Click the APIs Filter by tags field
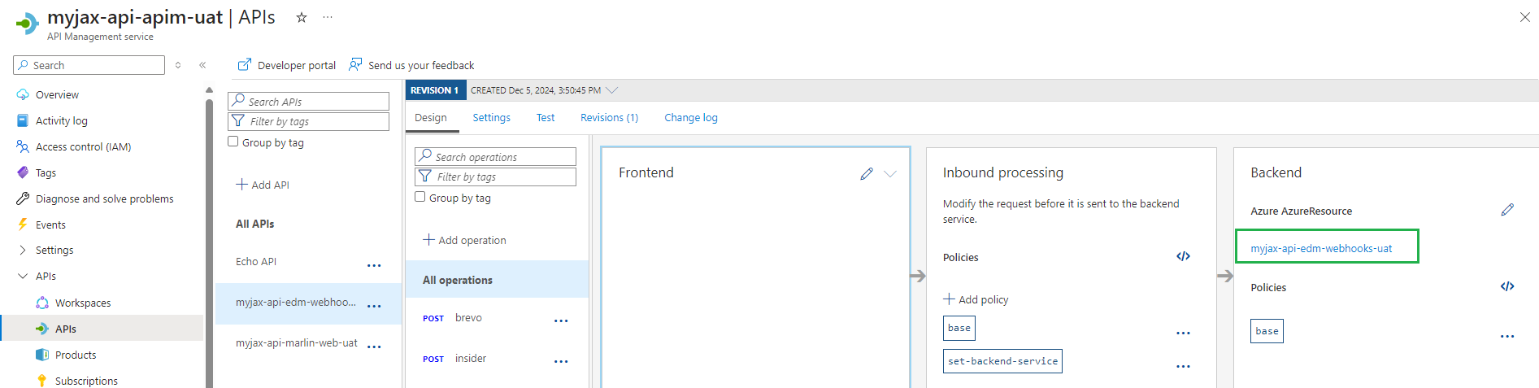The image size is (1539, 388). click(x=309, y=121)
